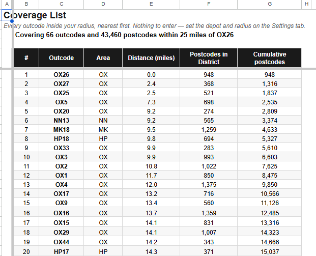316x256 pixels.
Task: Select the OX2 outcode cell
Action: point(61,166)
